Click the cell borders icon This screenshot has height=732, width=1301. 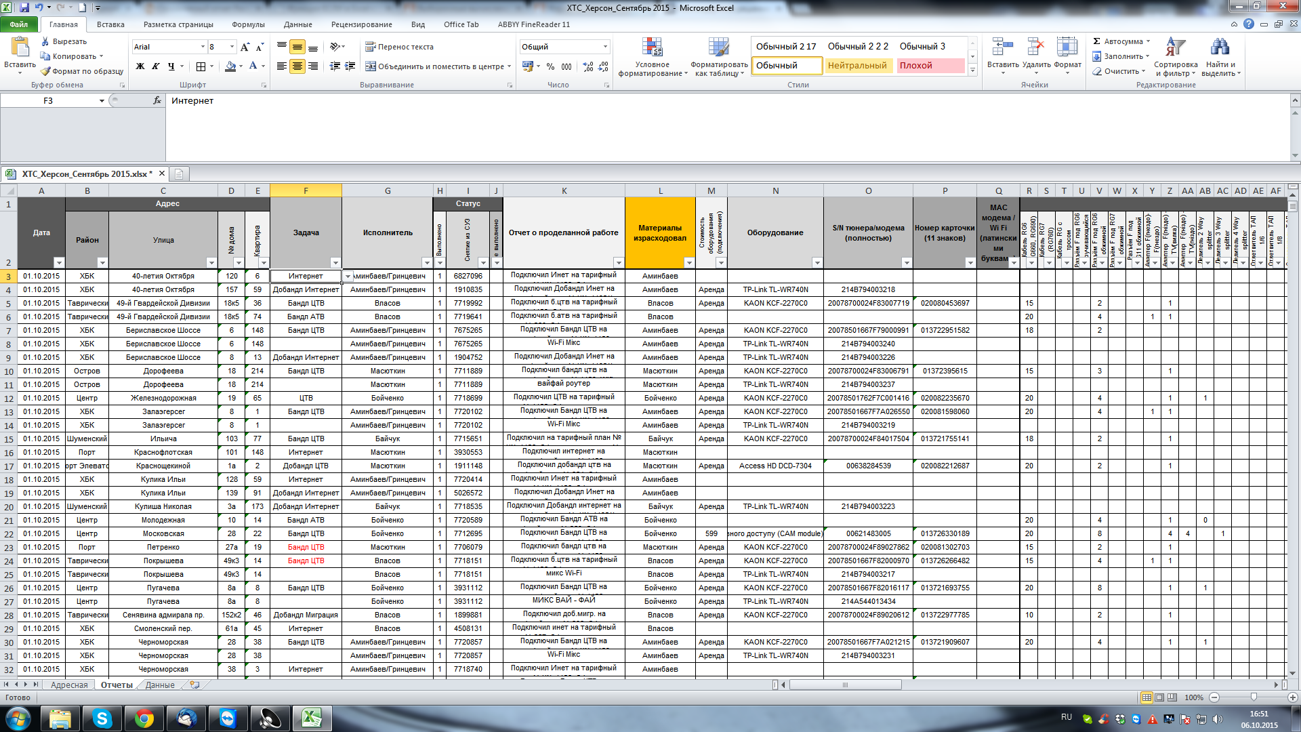(201, 66)
